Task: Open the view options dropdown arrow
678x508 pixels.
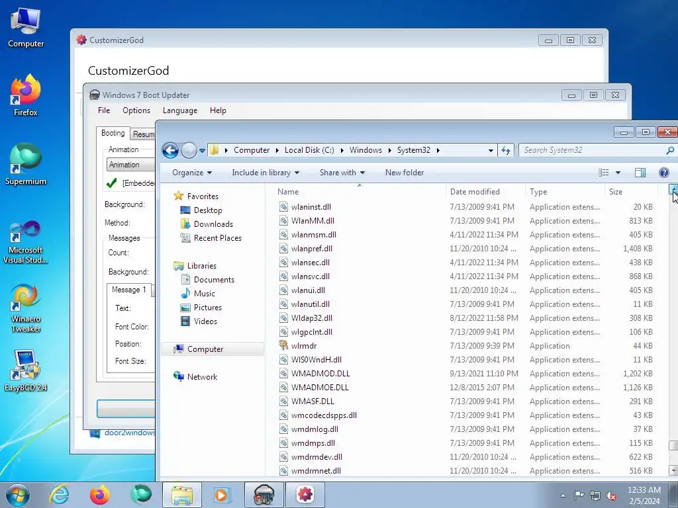Action: click(x=618, y=173)
